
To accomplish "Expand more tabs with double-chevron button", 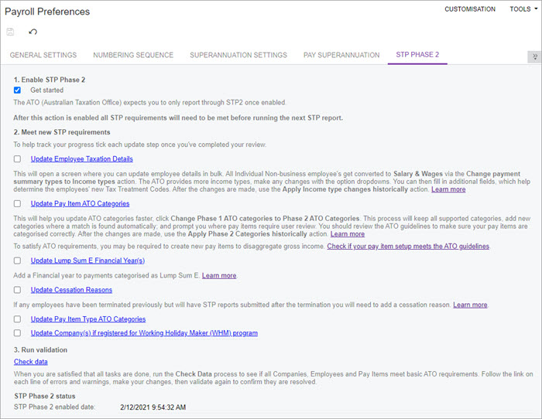I will pos(534,57).
